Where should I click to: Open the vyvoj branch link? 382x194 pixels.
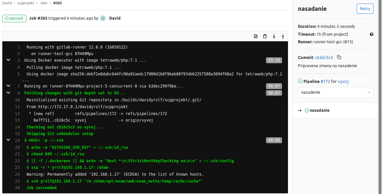point(343,82)
